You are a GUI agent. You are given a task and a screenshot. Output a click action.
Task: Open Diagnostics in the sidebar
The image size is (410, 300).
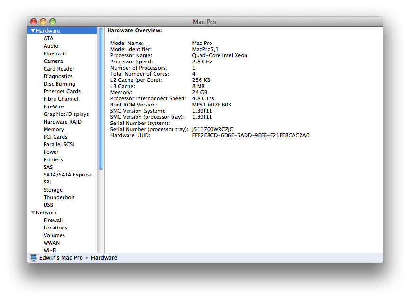click(58, 76)
